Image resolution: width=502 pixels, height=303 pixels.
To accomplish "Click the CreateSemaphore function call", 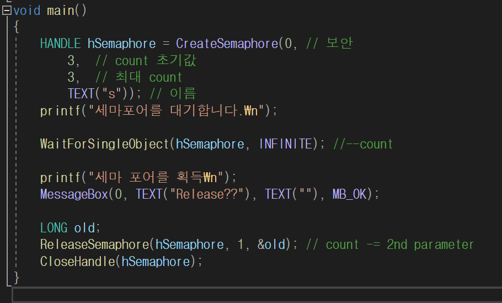I will tap(227, 44).
